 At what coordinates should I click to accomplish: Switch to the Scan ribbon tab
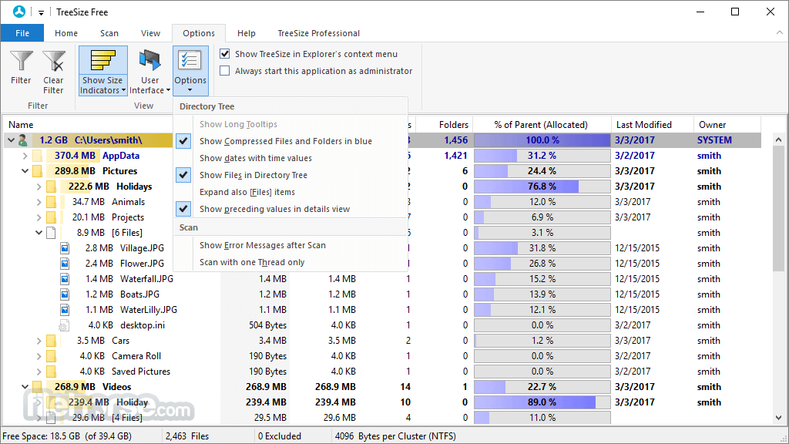(x=109, y=33)
